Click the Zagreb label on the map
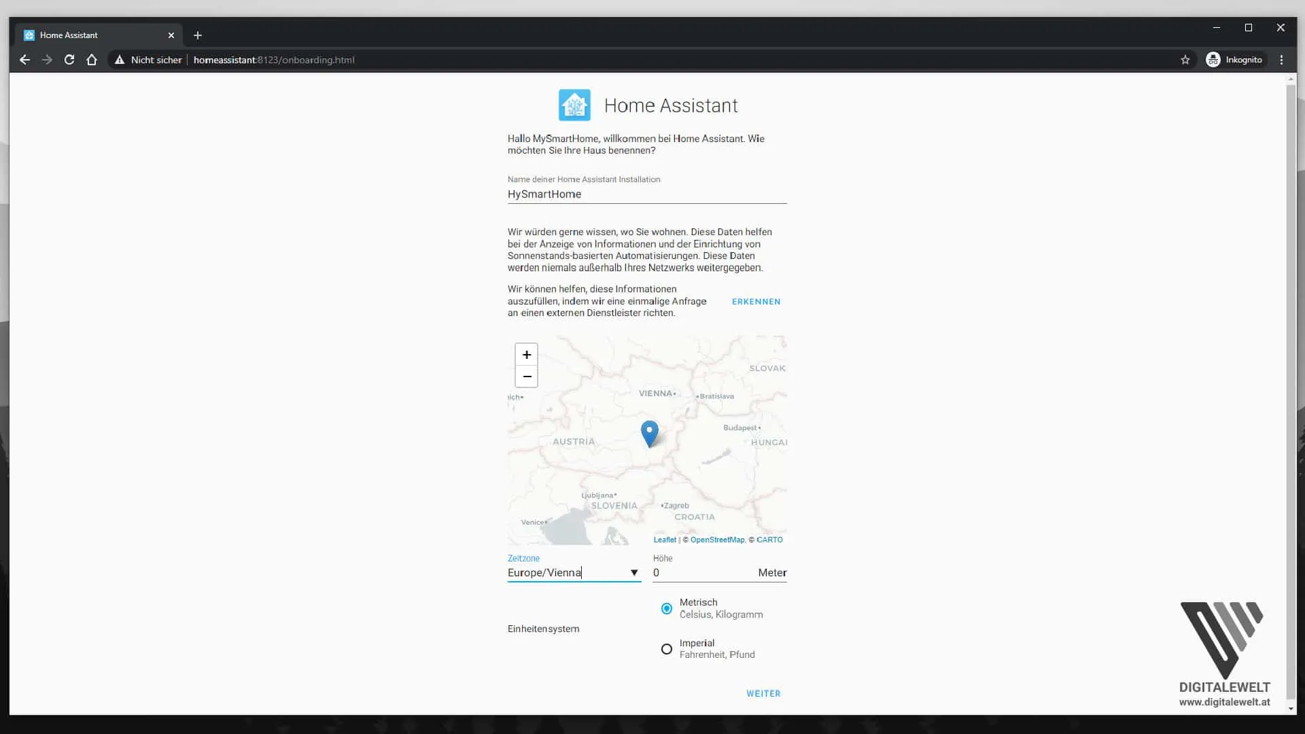The height and width of the screenshot is (734, 1305). [676, 506]
